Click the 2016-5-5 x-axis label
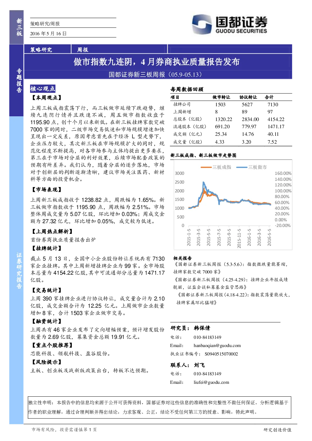Viewport: 312px width, 441px height. point(269,237)
